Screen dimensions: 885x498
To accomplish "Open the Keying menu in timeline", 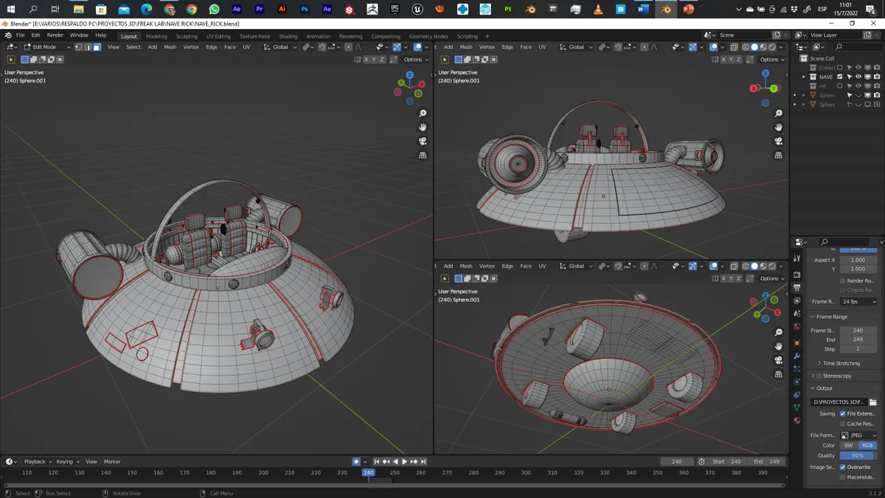I will click(66, 461).
